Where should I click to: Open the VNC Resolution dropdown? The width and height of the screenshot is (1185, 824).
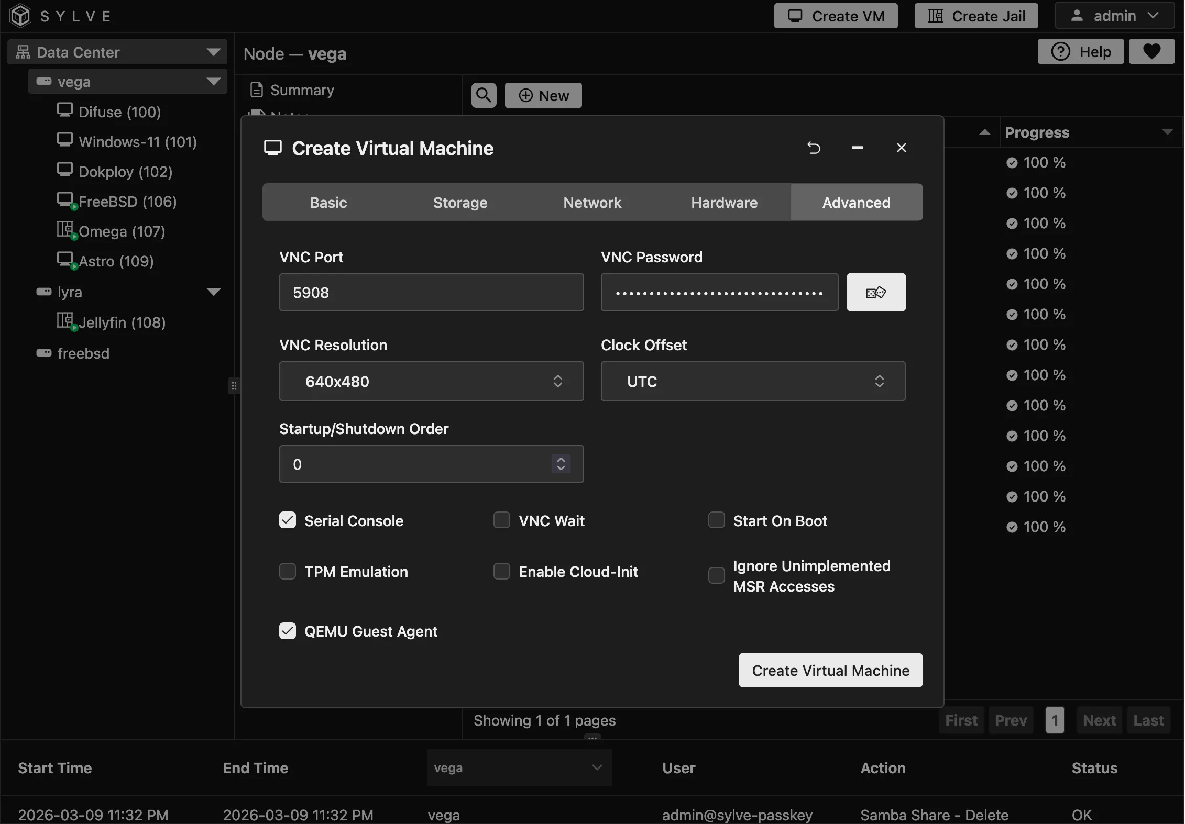click(431, 381)
